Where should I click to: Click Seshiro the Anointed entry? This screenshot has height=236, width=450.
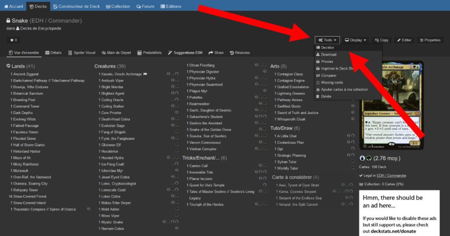[206, 123]
